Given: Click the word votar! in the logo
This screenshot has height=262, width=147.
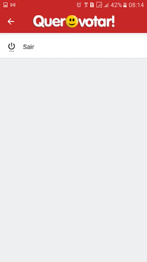Looking at the screenshot, I should 96,21.
